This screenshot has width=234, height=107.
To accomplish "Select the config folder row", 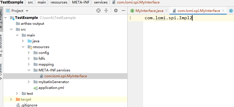I will [x=65, y=53].
